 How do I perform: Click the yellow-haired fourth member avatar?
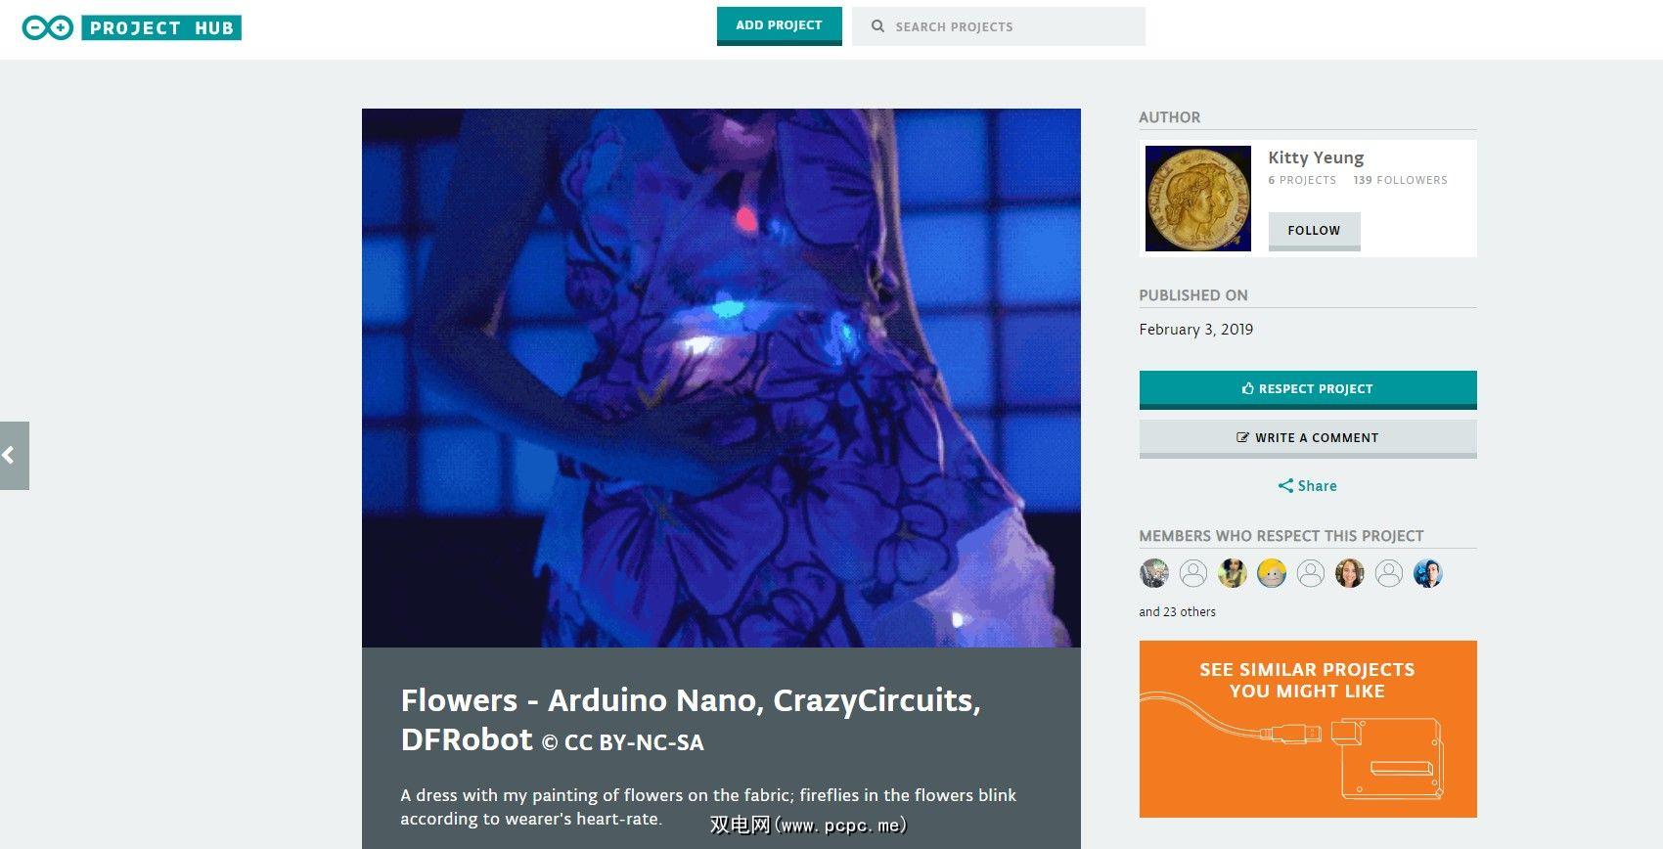point(1272,573)
